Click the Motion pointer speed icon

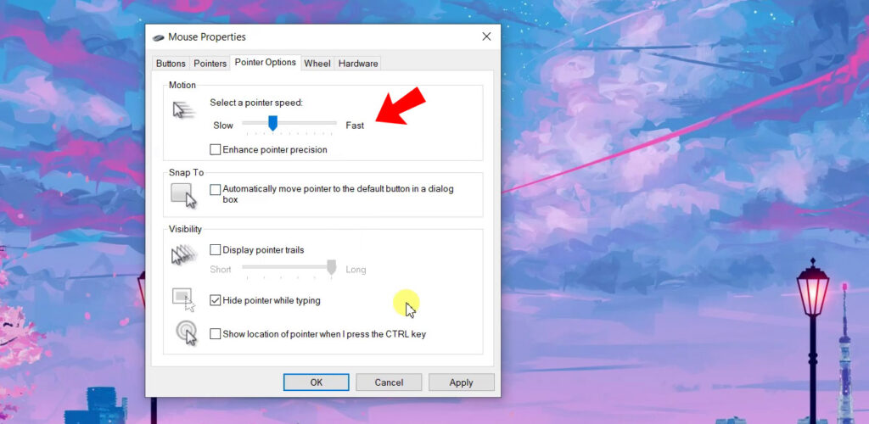pos(183,109)
